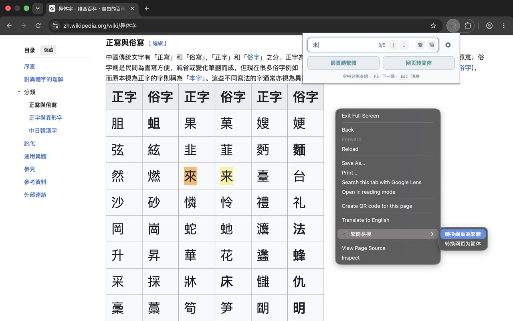513x321 pixels.
Task: Toggle the 简 simplified search button
Action: [x=431, y=45]
